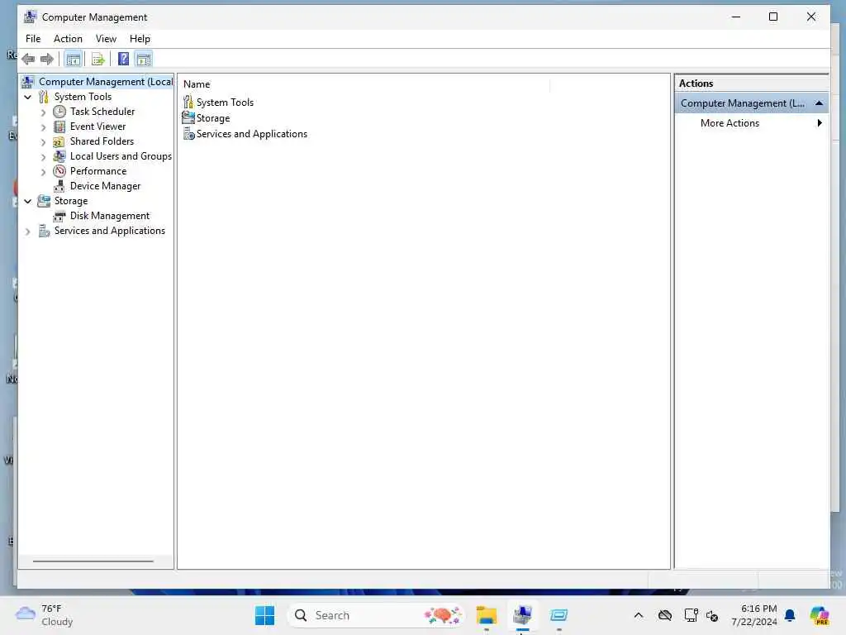
Task: Open Help via the question mark icon
Action: pos(124,59)
